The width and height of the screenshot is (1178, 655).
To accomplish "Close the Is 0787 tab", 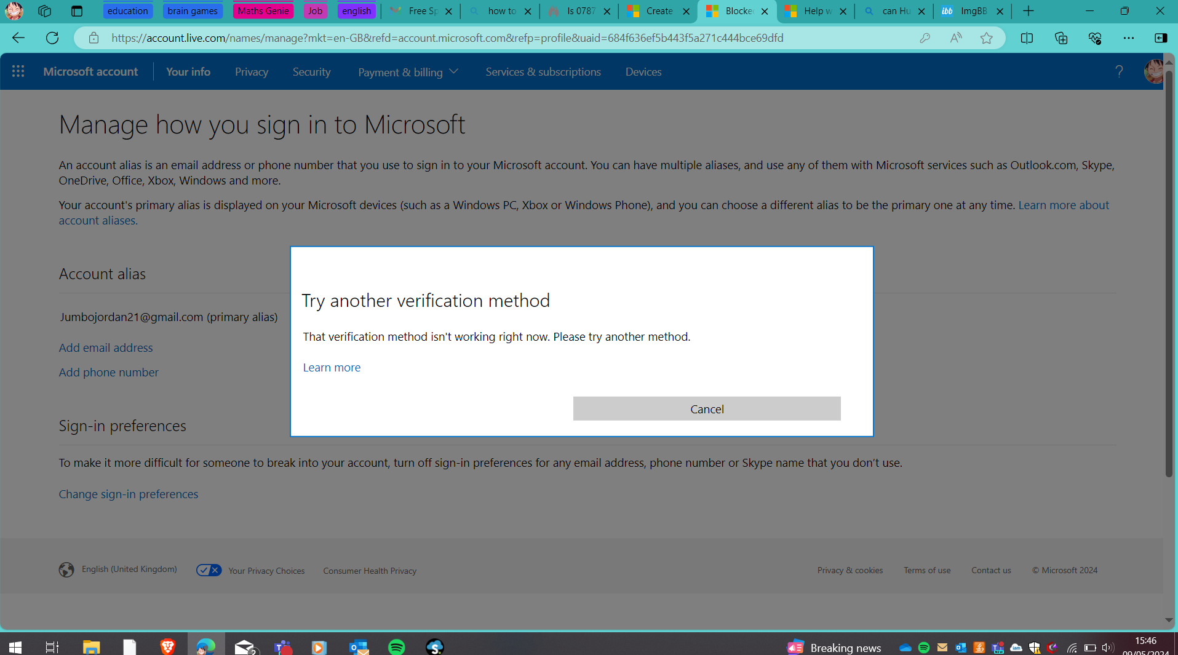I will coord(607,11).
